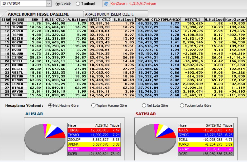Click the Kar/Zarar column header
The width and height of the screenshot is (247, 162).
tap(236, 20)
